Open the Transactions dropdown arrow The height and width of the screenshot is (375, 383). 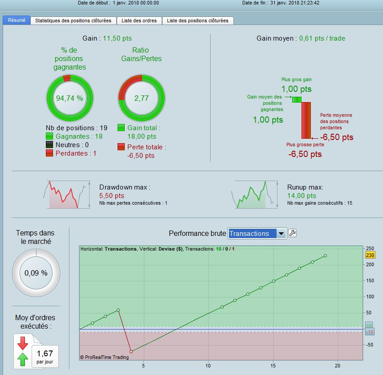tap(281, 233)
